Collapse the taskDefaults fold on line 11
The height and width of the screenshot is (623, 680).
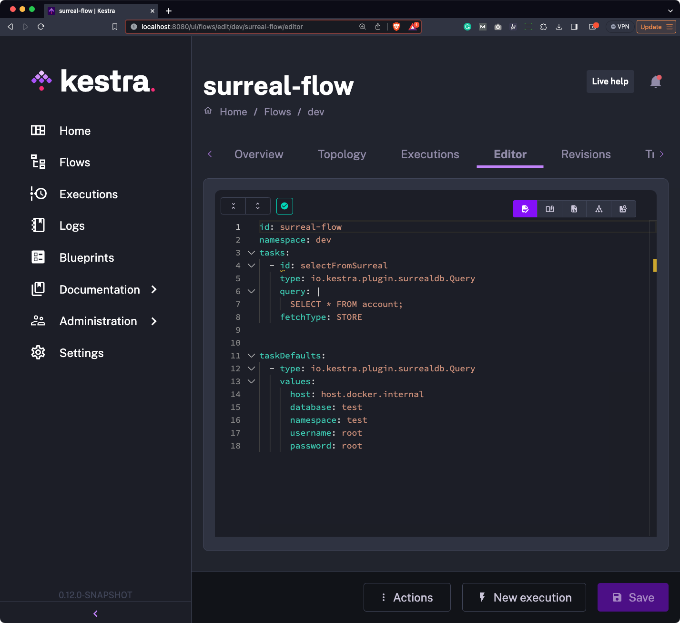click(251, 356)
